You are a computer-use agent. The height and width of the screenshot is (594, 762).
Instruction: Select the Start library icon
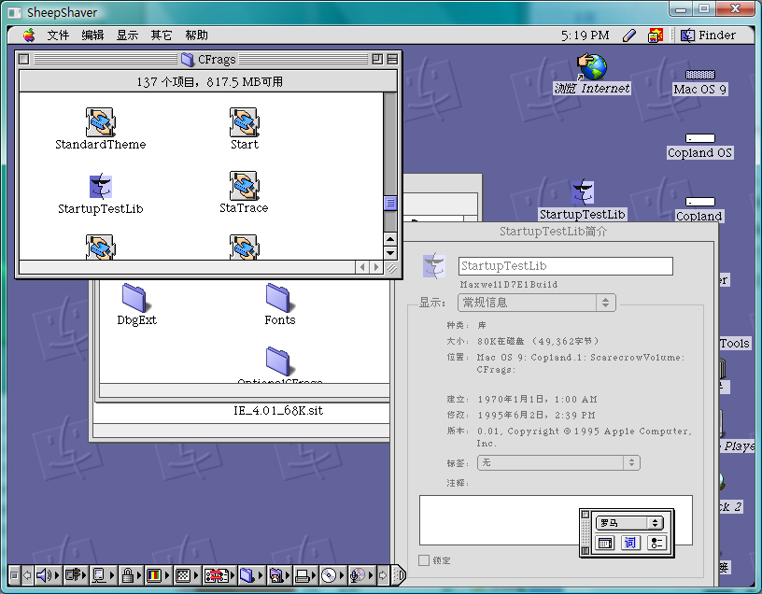[243, 122]
